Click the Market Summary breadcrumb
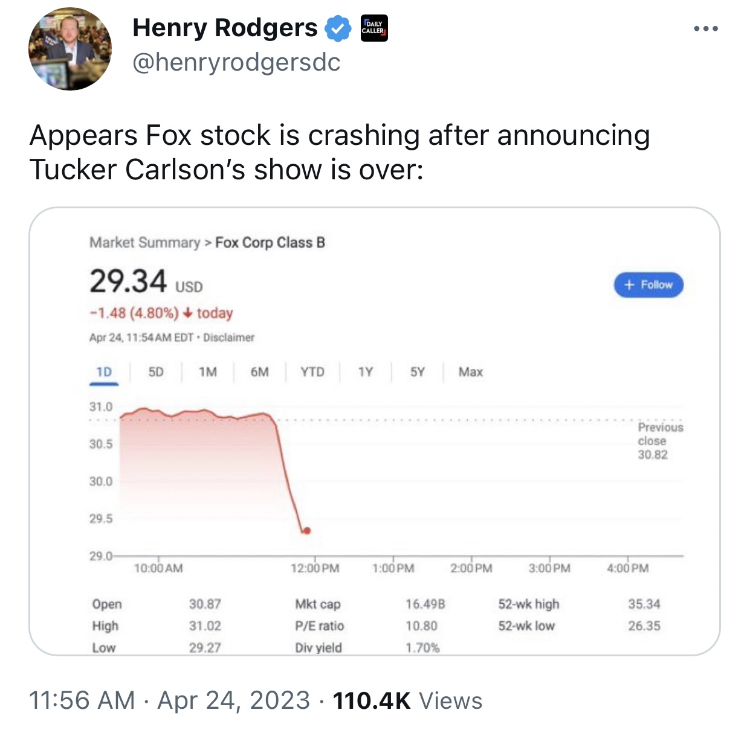This screenshot has width=750, height=739. pos(144,243)
